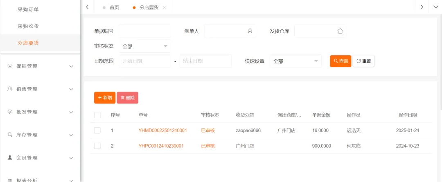Click the 开始日期 date field
Viewport: 442px width, 182px height.
point(145,61)
